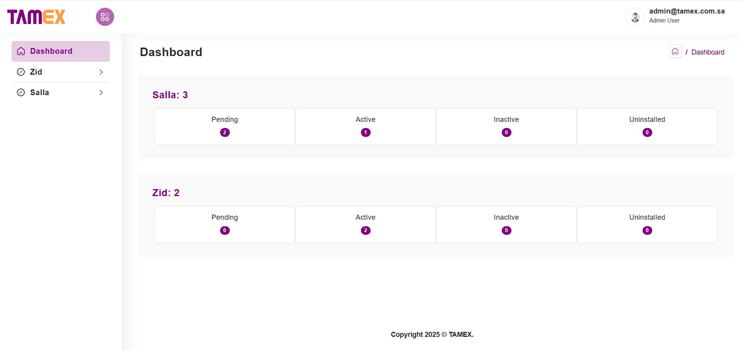Click the compass icon beside Salla

tap(21, 92)
